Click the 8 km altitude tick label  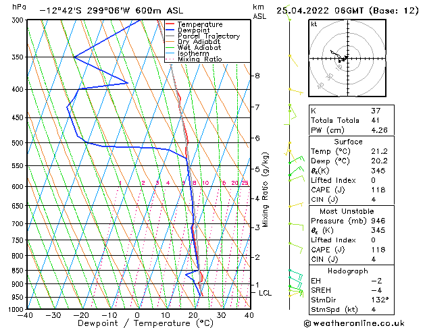tap(257, 76)
